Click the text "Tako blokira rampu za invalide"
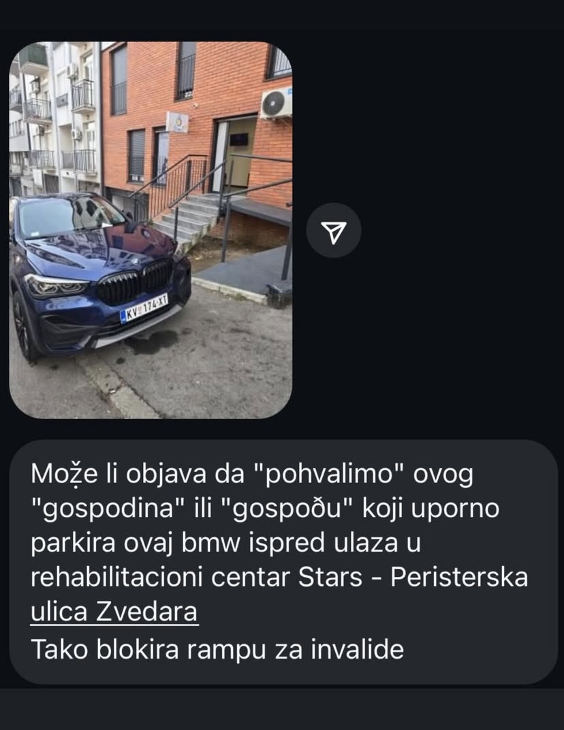The image size is (564, 730). pyautogui.click(x=217, y=649)
